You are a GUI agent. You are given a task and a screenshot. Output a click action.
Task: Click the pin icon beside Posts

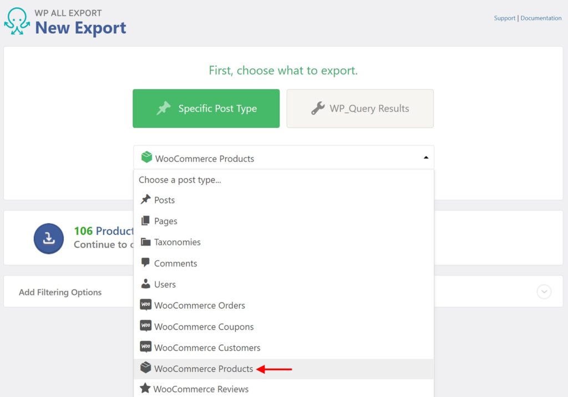click(146, 199)
